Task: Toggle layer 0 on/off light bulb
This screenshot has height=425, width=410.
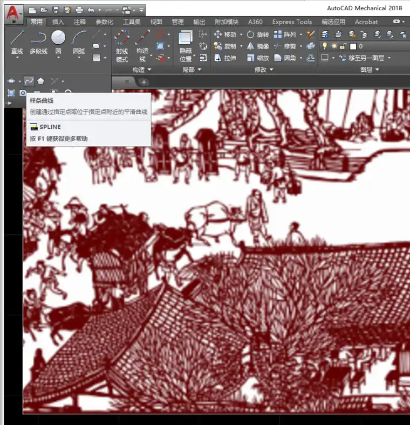Action: coord(324,46)
